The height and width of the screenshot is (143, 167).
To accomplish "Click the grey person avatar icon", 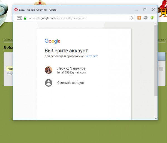I will tap(48, 83).
